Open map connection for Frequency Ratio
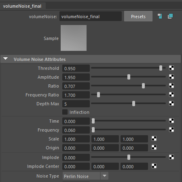Viewport: 182px width, 182px height. [171, 94]
